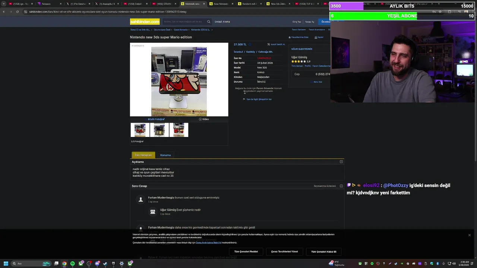Open Çerez Aydınlatma Metni link
This screenshot has height=268, width=477.
(x=208, y=243)
